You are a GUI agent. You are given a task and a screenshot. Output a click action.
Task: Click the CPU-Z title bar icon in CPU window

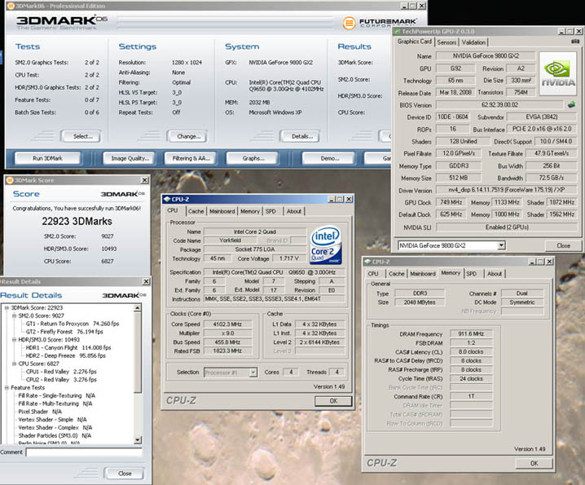[167, 199]
